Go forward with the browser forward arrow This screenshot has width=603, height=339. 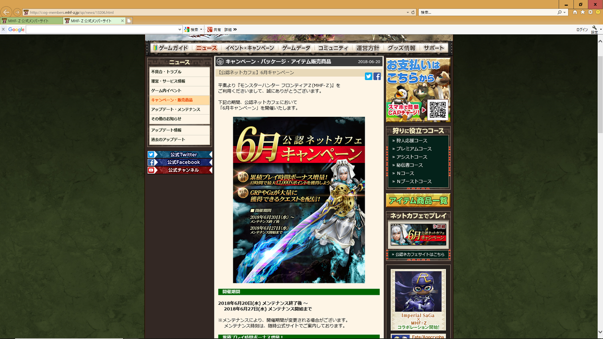[17, 12]
